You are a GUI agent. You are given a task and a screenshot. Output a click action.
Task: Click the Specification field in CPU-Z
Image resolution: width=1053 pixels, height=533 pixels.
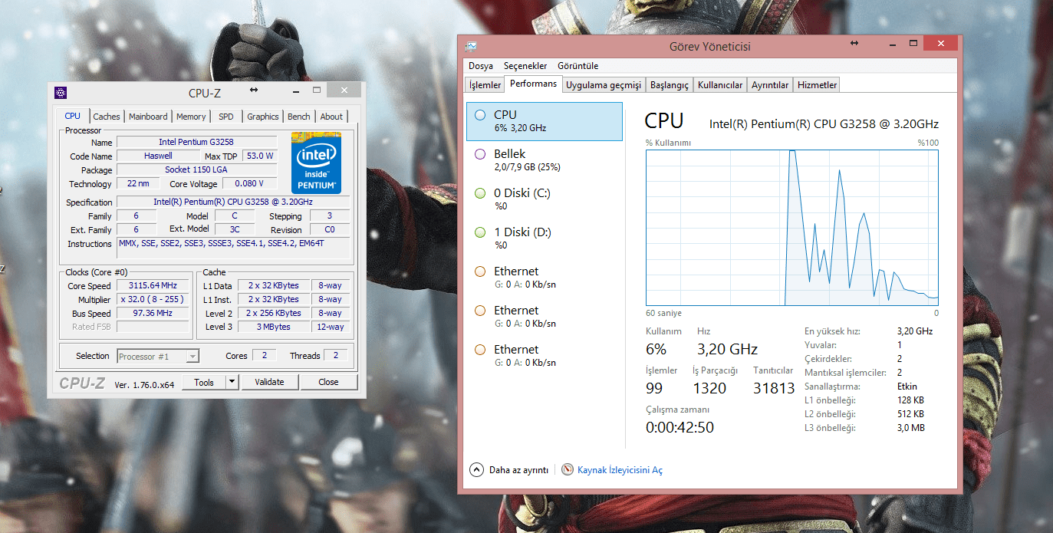pos(233,202)
